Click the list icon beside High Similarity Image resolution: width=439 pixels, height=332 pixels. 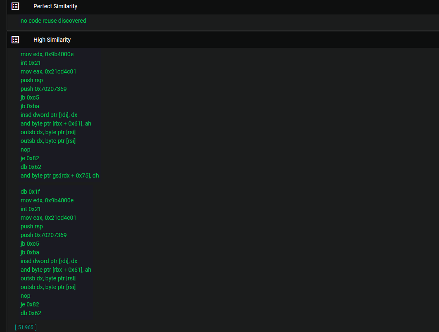point(15,40)
